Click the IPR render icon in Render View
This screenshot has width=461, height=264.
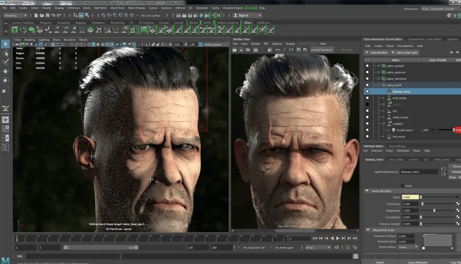[240, 50]
